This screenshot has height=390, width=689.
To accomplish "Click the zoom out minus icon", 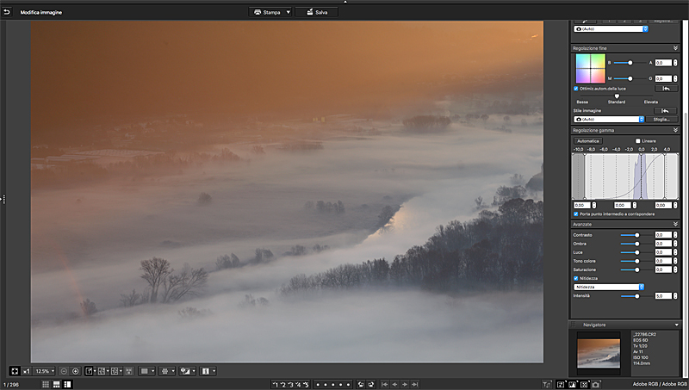I will [x=64, y=371].
